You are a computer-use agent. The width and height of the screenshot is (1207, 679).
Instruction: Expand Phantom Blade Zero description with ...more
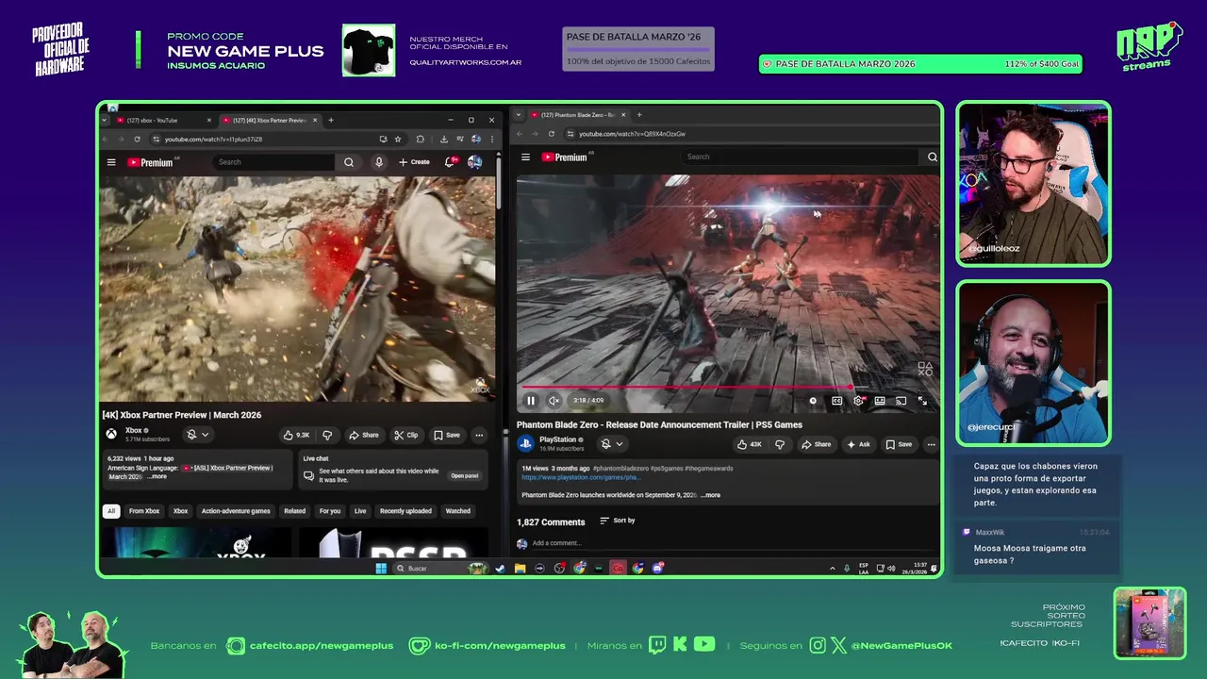(x=711, y=495)
